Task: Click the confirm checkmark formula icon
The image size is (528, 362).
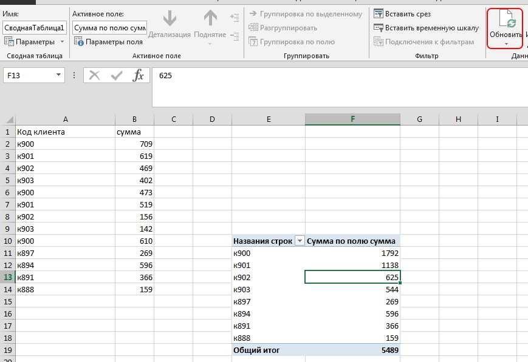Action: (117, 75)
